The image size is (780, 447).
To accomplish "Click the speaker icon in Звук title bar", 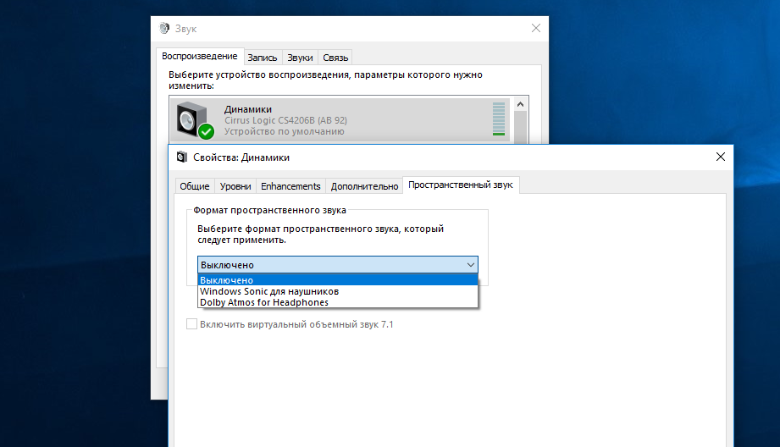I will click(x=163, y=28).
